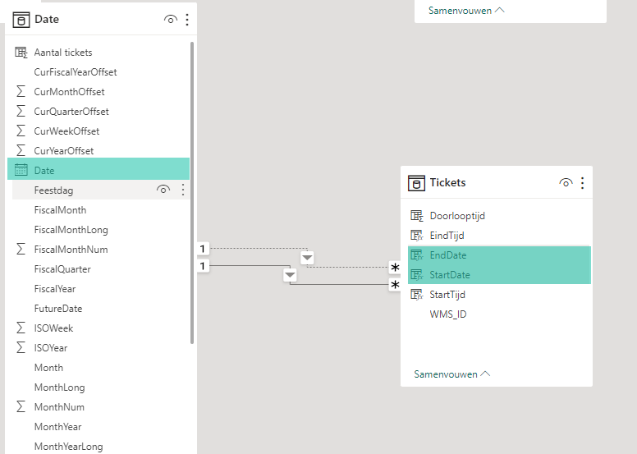Select the MonthYear field
This screenshot has height=454, width=637.
pyautogui.click(x=57, y=426)
